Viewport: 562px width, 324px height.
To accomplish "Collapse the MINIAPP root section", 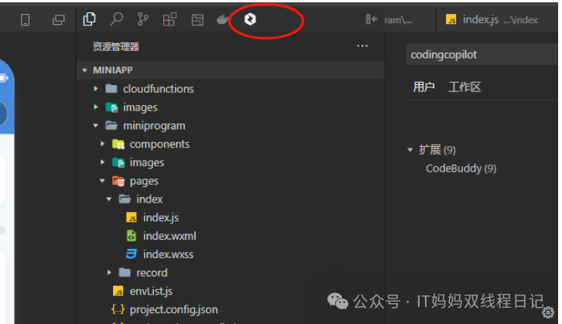I will point(85,70).
